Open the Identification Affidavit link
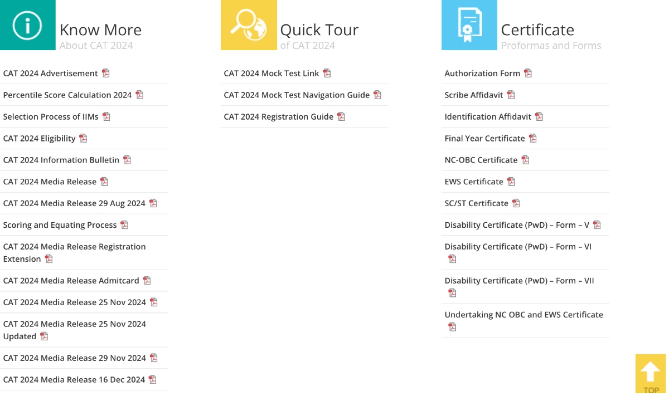669x401 pixels. click(x=488, y=117)
